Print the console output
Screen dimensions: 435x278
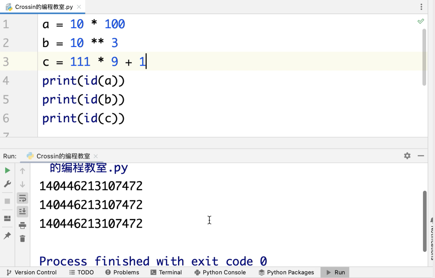[x=23, y=225]
